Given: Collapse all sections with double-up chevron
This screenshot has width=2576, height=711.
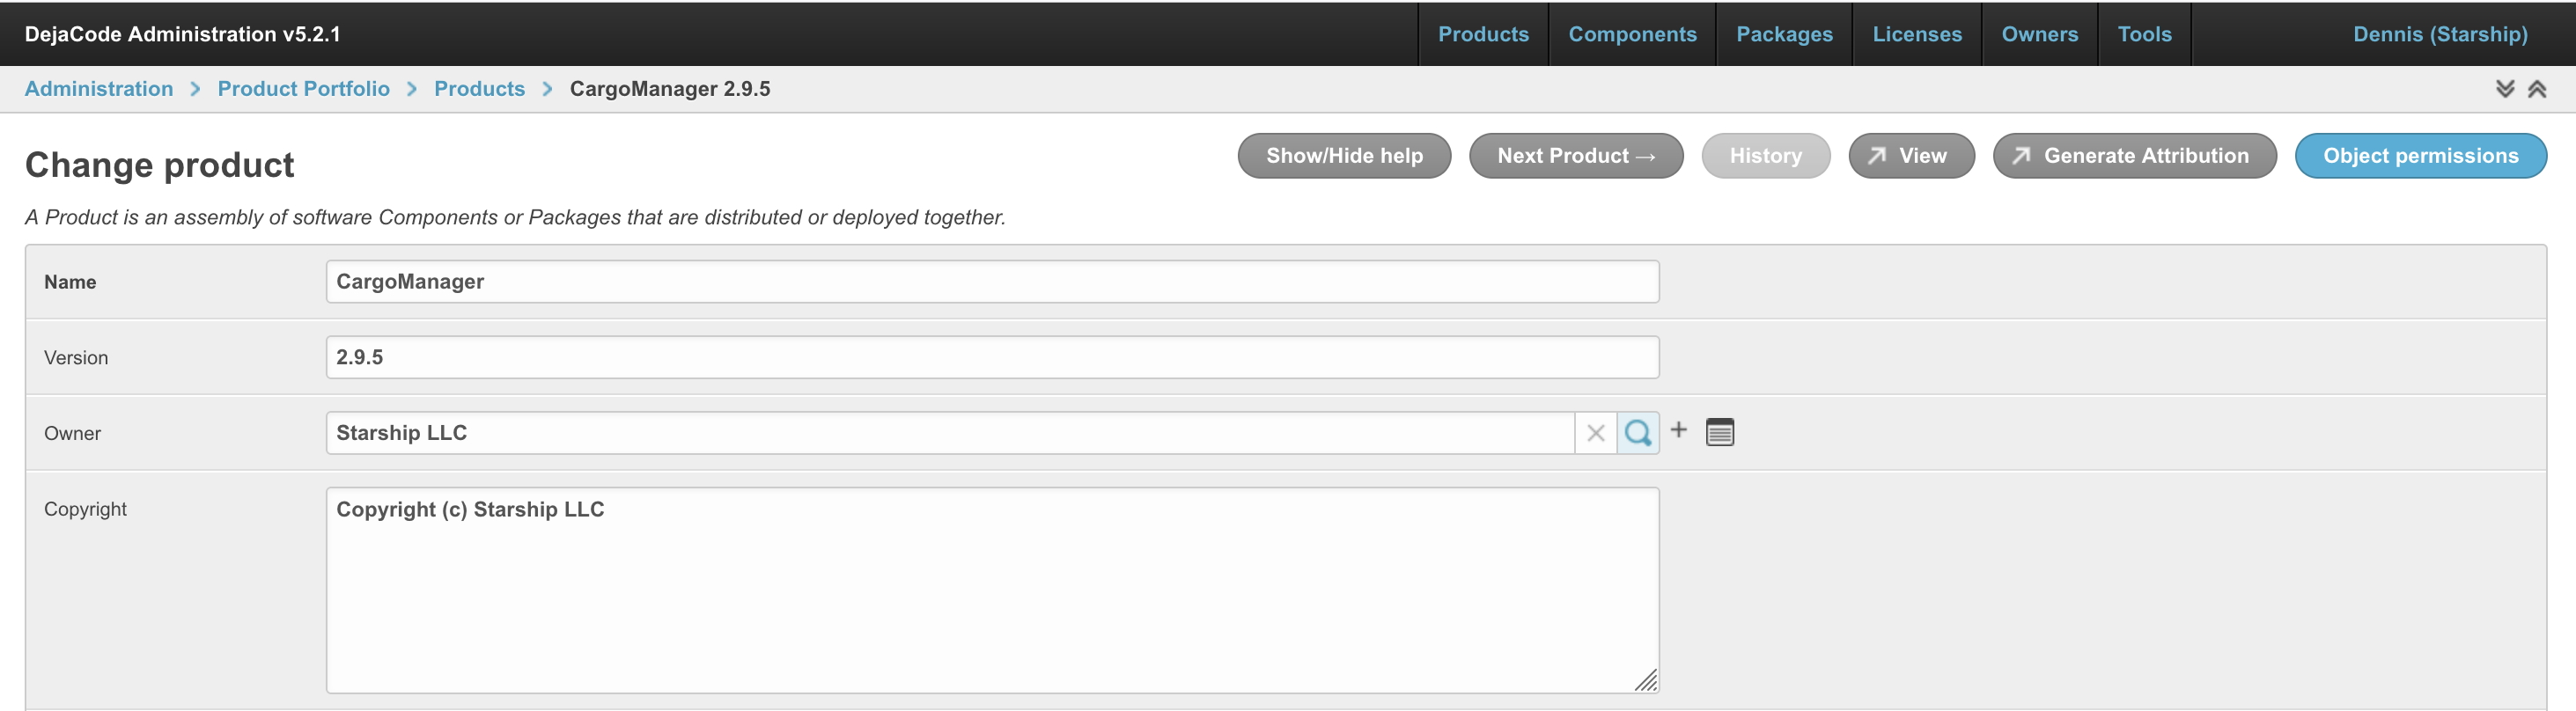Looking at the screenshot, I should [2537, 89].
